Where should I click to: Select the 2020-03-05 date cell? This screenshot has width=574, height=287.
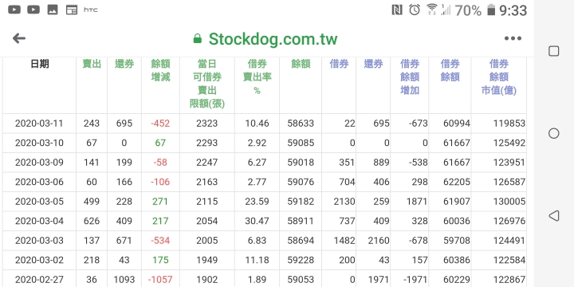tap(39, 202)
